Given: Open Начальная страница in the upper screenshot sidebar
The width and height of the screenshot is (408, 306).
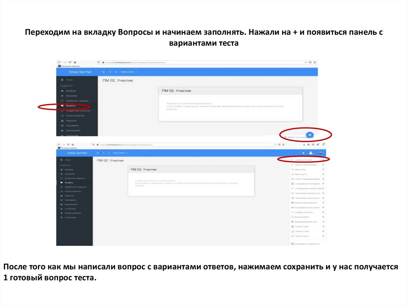Looking at the screenshot, I should click(x=74, y=101).
